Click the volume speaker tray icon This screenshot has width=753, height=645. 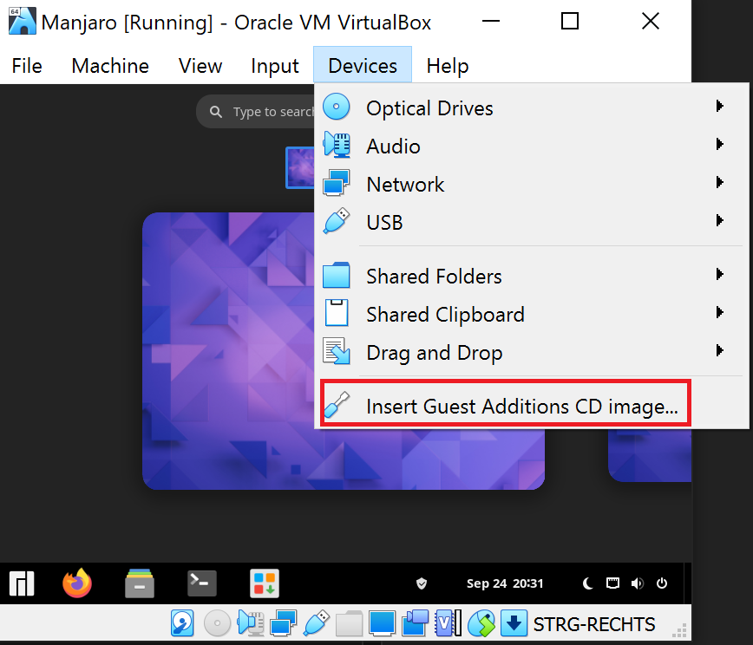(638, 583)
